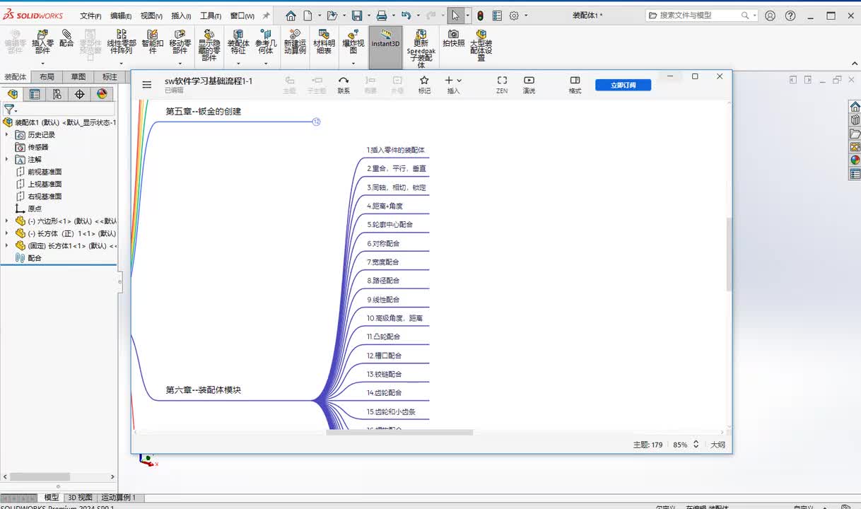Viewport: 861px width, 509px height.
Task: Click the 智能扣件 Smart Fasteners icon
Action: coord(153,41)
